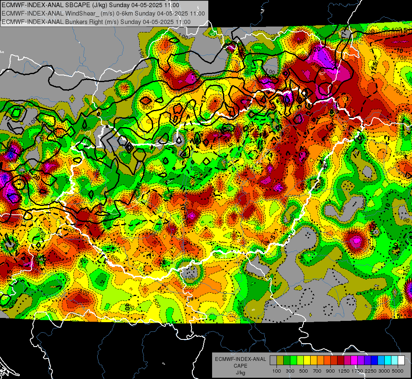This screenshot has width=412, height=379.
Task: Click the legend value 1250
Action: click(344, 371)
